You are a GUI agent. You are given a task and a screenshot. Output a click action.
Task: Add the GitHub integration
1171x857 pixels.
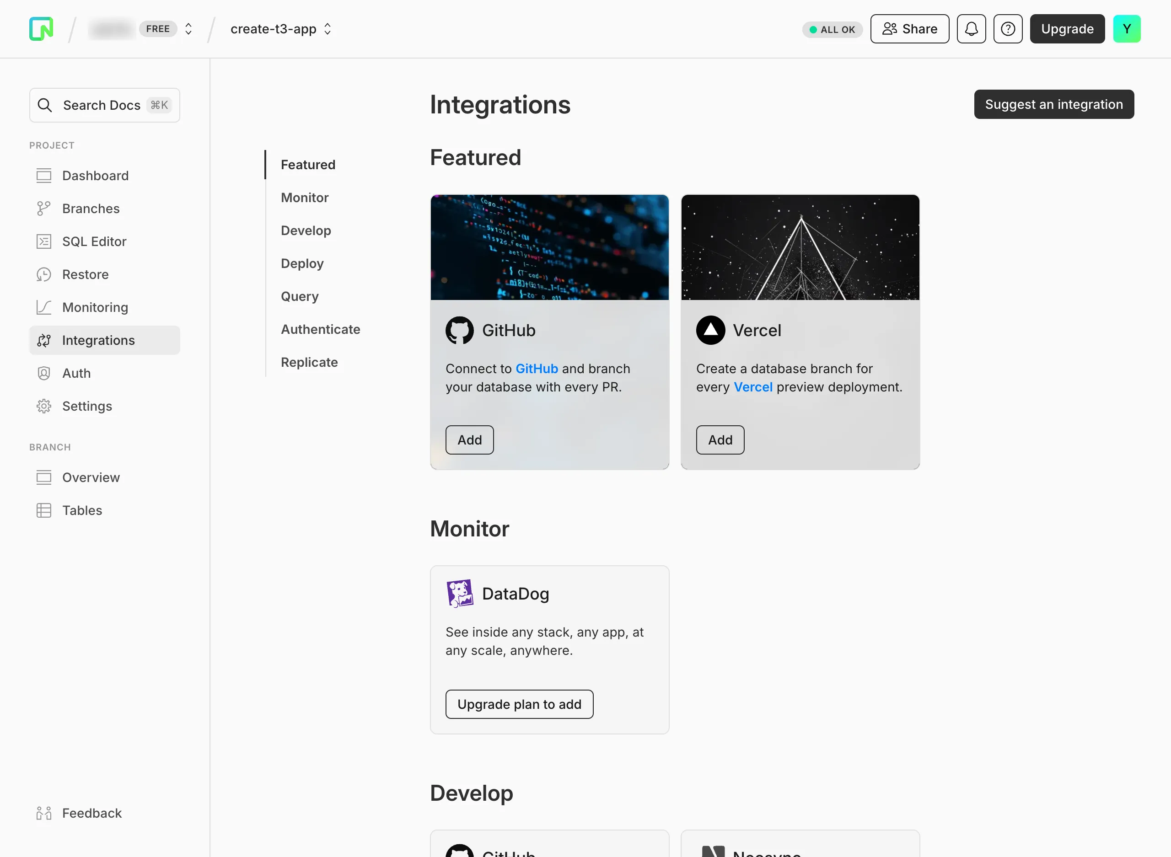click(469, 440)
